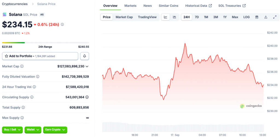Select the line chart icon
This screenshot has width=280, height=137.
[x=165, y=17]
